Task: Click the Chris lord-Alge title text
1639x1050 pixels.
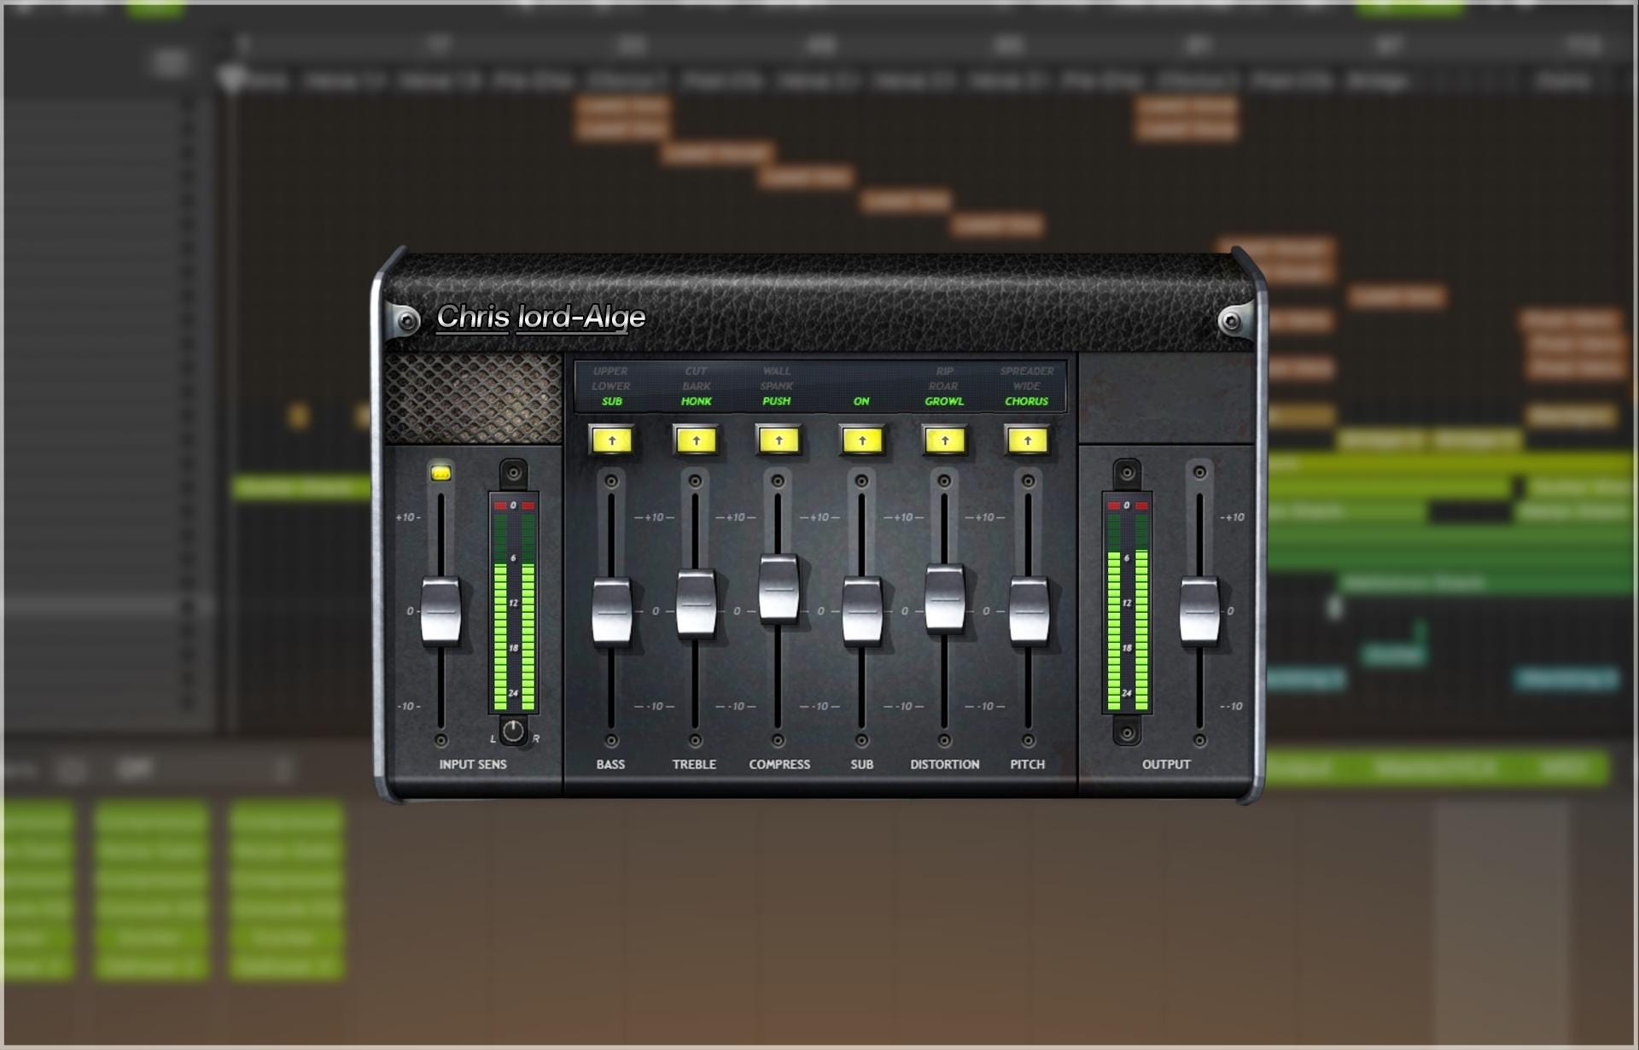Action: (541, 318)
